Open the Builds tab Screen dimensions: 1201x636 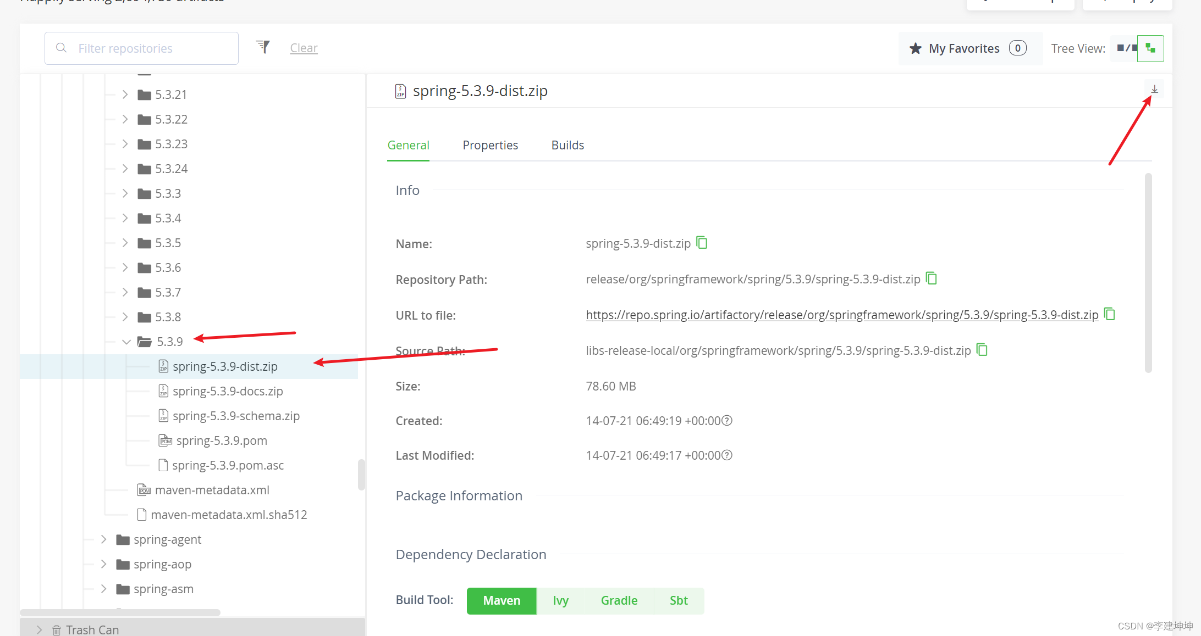(568, 145)
